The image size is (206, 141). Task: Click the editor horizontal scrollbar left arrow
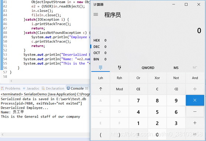11,81
